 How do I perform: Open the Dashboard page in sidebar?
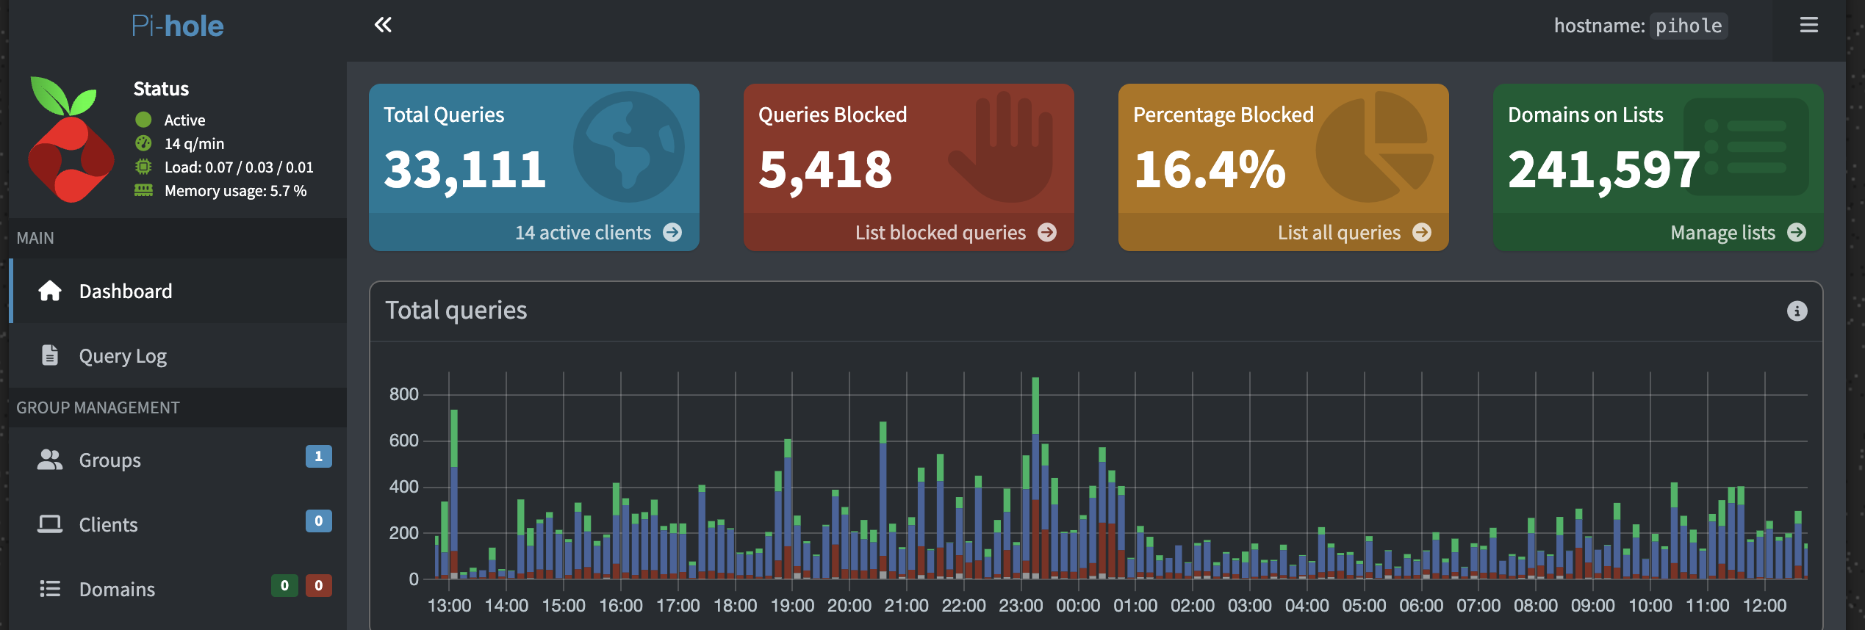125,292
